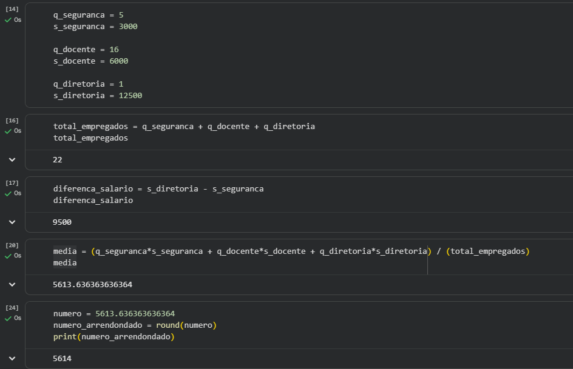
Task: Collapse the output showing 5614
Action: pyautogui.click(x=12, y=359)
